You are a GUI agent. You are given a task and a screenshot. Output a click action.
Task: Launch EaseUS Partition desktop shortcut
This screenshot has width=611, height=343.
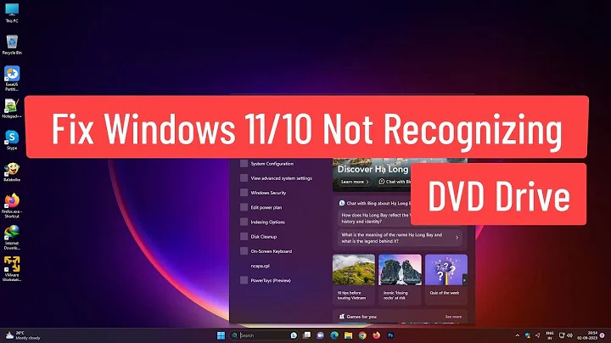point(12,78)
